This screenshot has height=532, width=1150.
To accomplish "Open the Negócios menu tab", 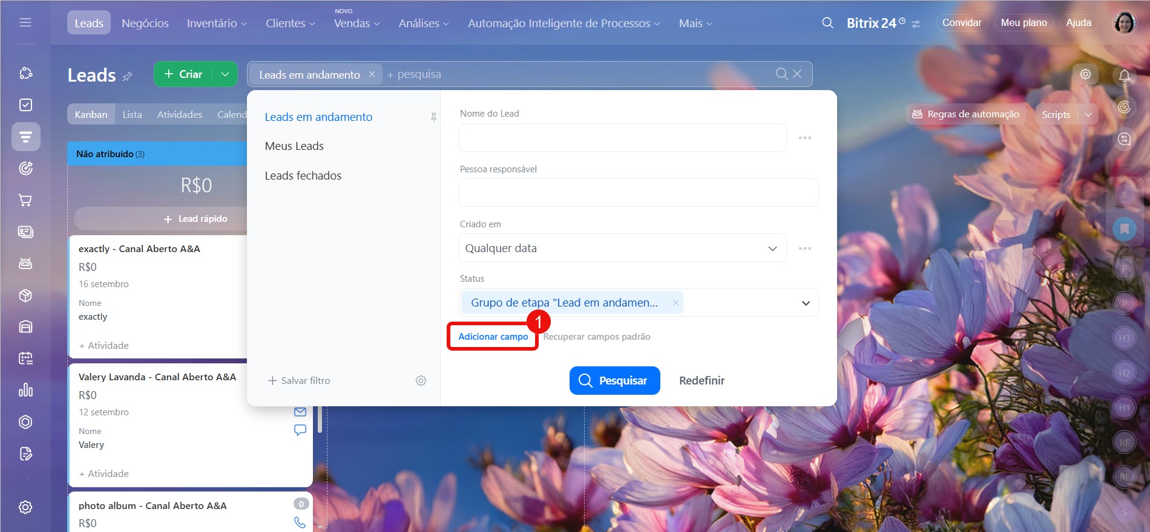I will 145,23.
